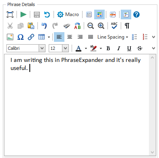Apply a numbered list
The width and height of the screenshot is (159, 158).
coord(145,37)
